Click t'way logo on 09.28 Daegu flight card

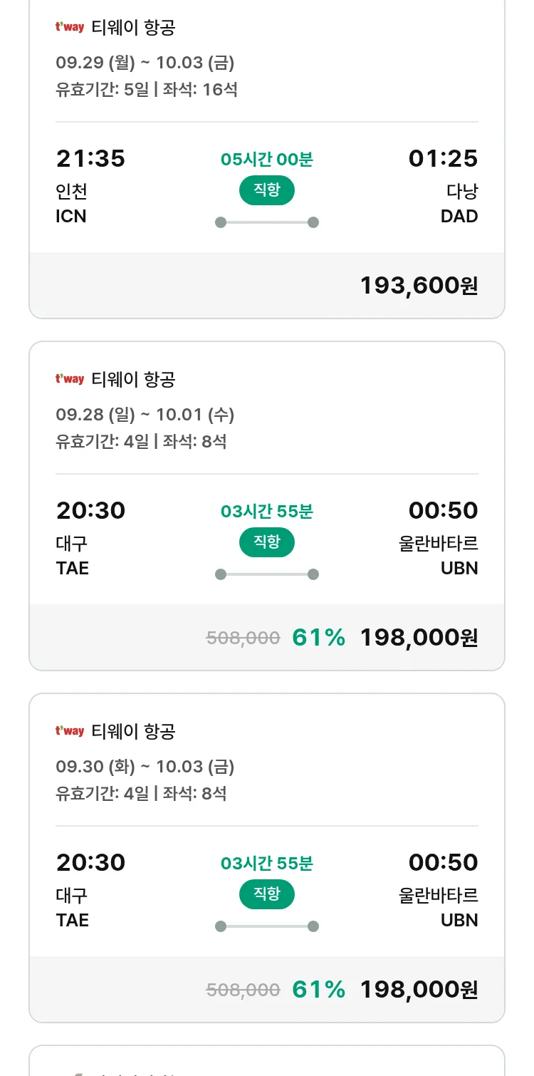point(70,379)
